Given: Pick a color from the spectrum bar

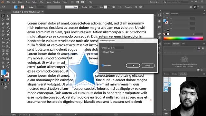Looking at the screenshot, I should [x=183, y=38].
